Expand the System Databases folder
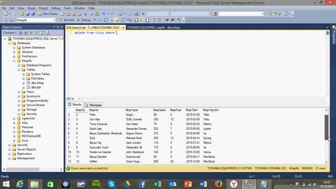This screenshot has height=189, width=336. pyautogui.click(x=14, y=48)
